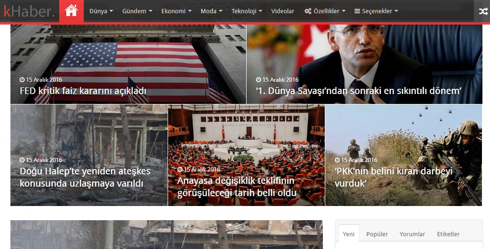Click '15 Aralık 2016' date on Doğu Halep article
Screen dimensions: 490x249
pos(44,160)
